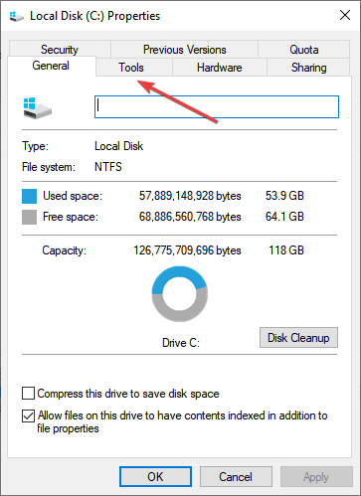Click the disk usage donut chart

[x=180, y=294]
